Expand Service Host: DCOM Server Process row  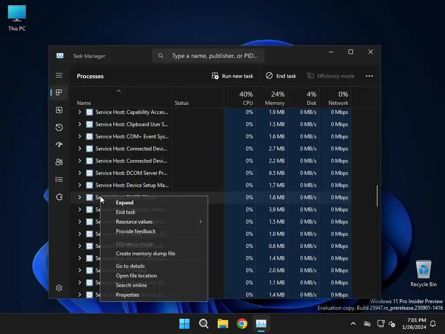80,173
